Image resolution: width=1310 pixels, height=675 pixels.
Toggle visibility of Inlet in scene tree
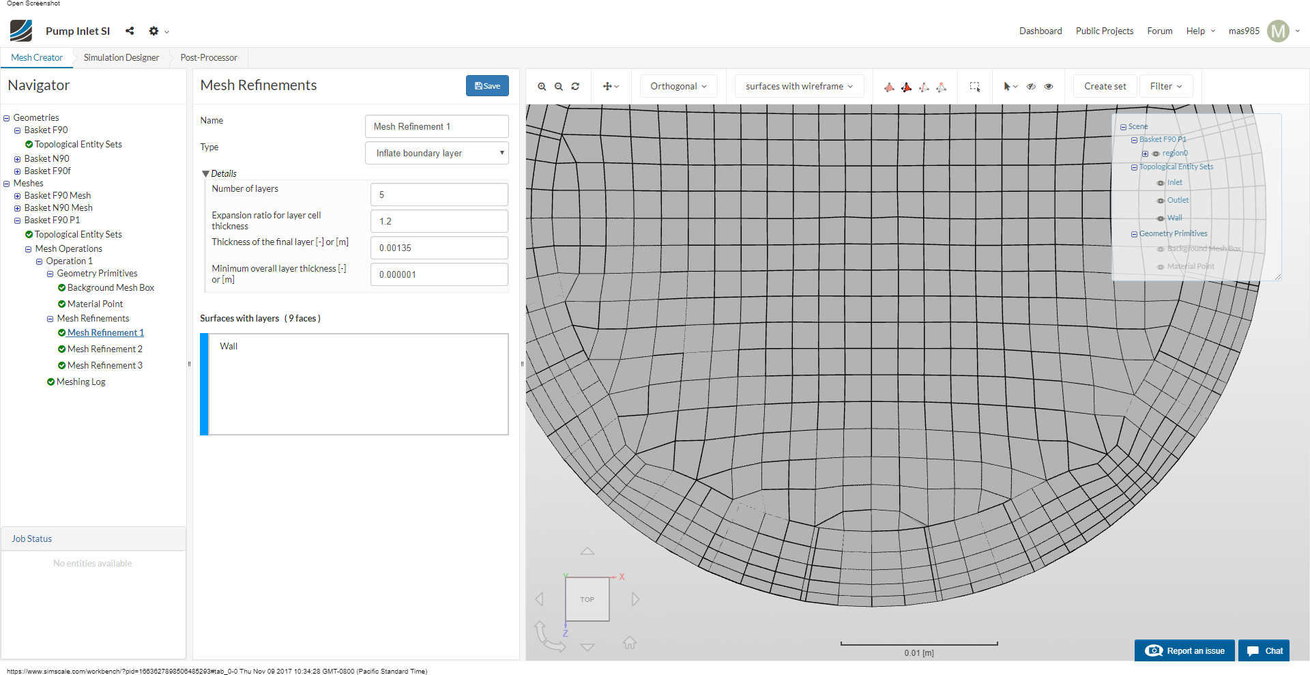click(x=1161, y=183)
